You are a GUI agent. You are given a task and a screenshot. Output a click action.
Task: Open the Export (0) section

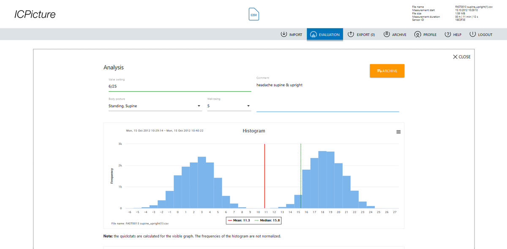coord(361,35)
